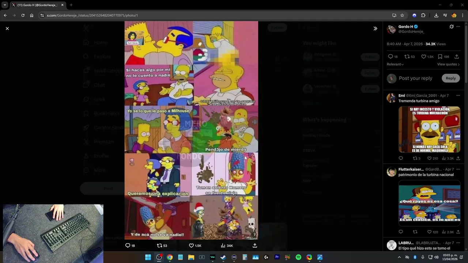Viewport: 468px width, 263px height.
Task: Open the Grok icon beside Gordo H's name
Action: (x=452, y=27)
